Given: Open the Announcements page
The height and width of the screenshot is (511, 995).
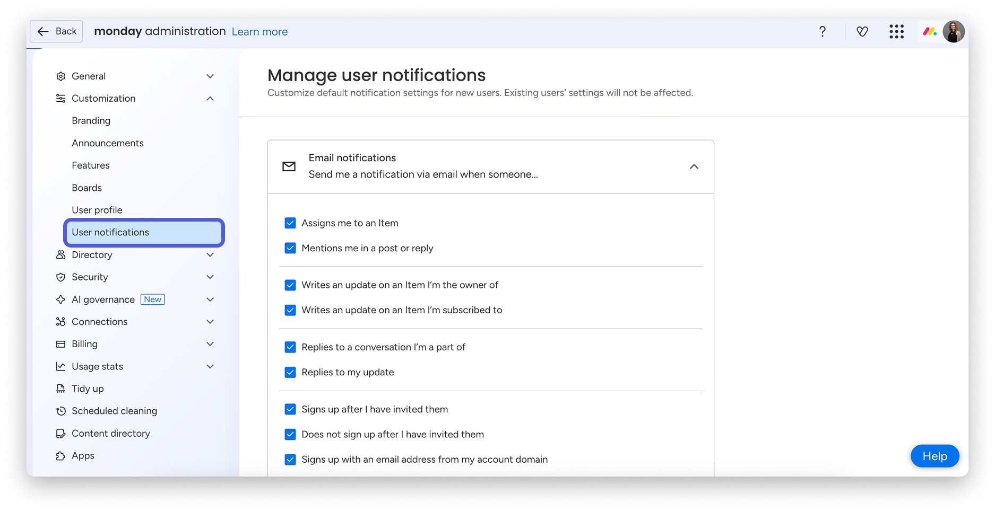Looking at the screenshot, I should pos(108,143).
